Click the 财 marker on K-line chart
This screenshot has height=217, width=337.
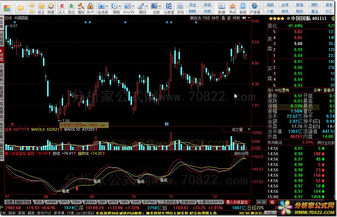[167, 124]
